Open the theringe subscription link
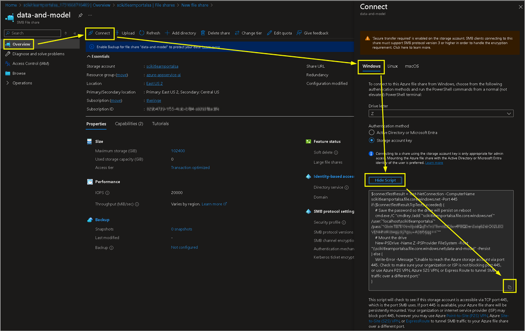This screenshot has height=331, width=525. coord(153,101)
